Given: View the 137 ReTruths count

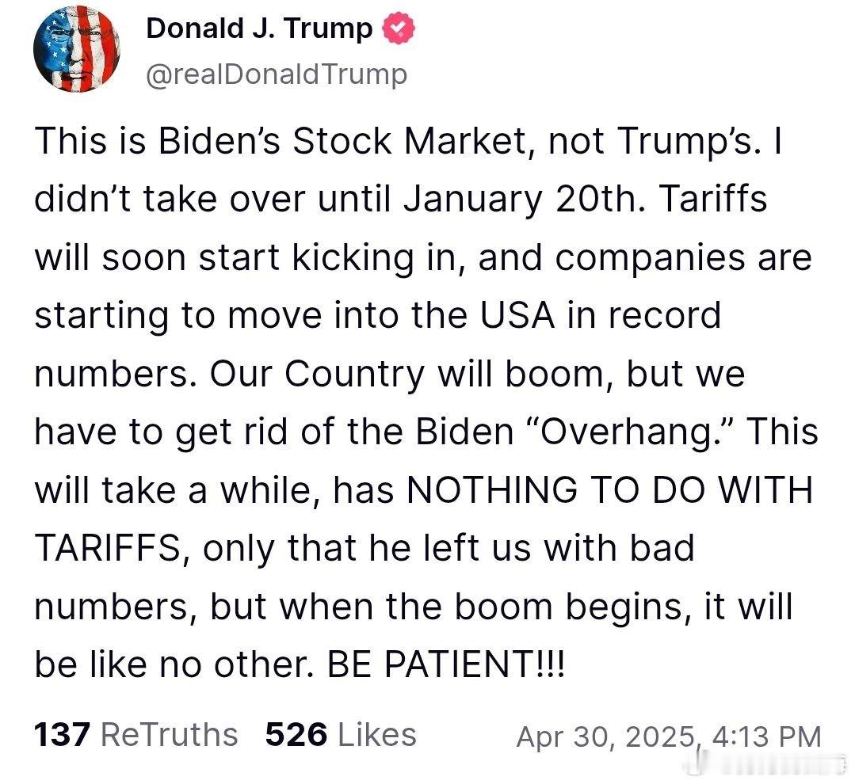Looking at the screenshot, I should [62, 734].
